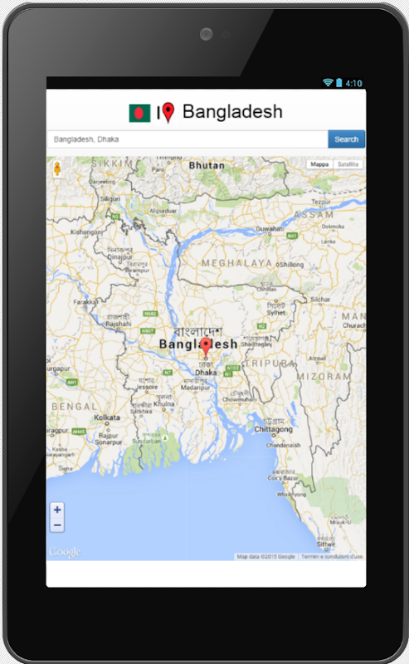The height and width of the screenshot is (664, 409).
Task: Tap the Bangladesh flag icon
Action: click(x=139, y=113)
